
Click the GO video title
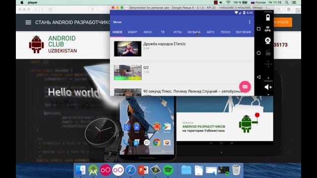146,68
